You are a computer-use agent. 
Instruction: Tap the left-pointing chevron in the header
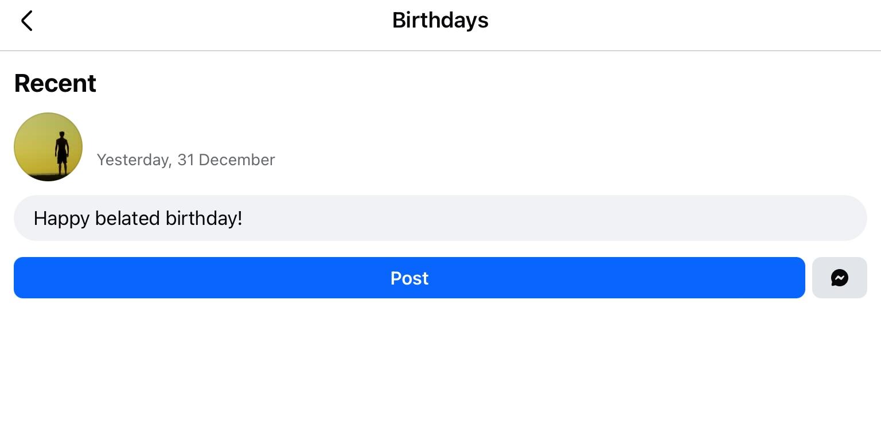tap(26, 21)
